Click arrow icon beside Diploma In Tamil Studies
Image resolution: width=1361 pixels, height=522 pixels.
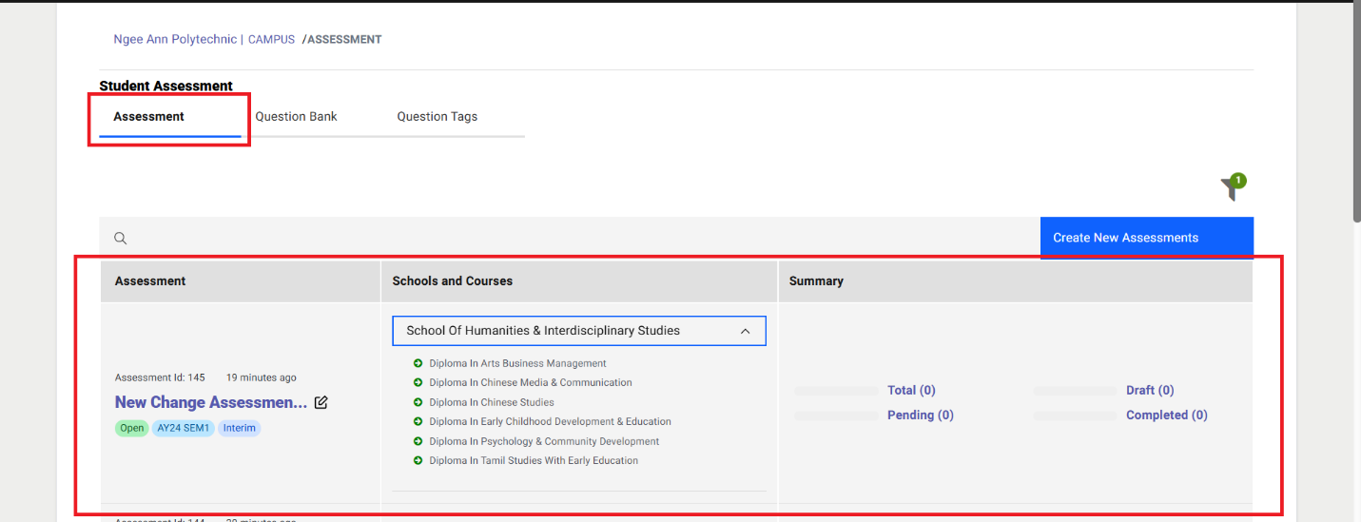[x=418, y=461]
